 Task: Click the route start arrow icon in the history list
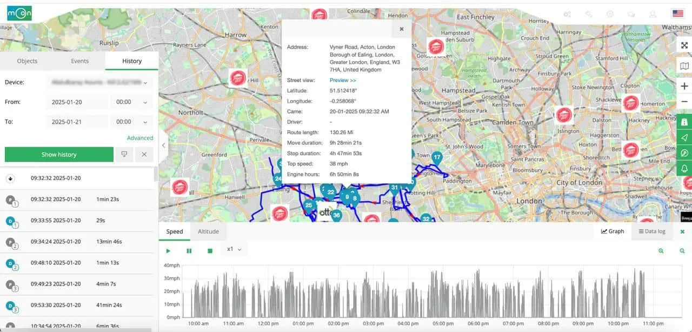[x=11, y=178]
